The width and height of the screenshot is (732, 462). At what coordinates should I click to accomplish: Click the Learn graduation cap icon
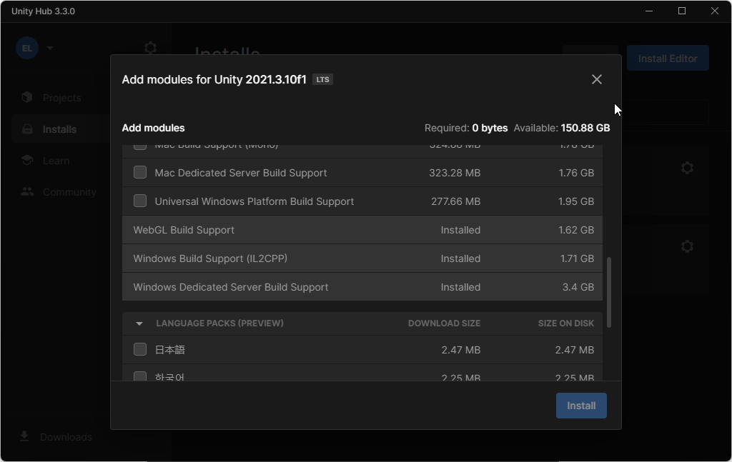(26, 160)
